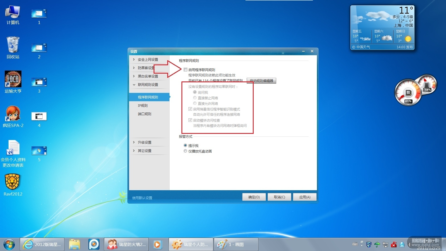This screenshot has height=251, width=446.
Task: Open the QQ penguin tray icon
Action: tap(402, 245)
